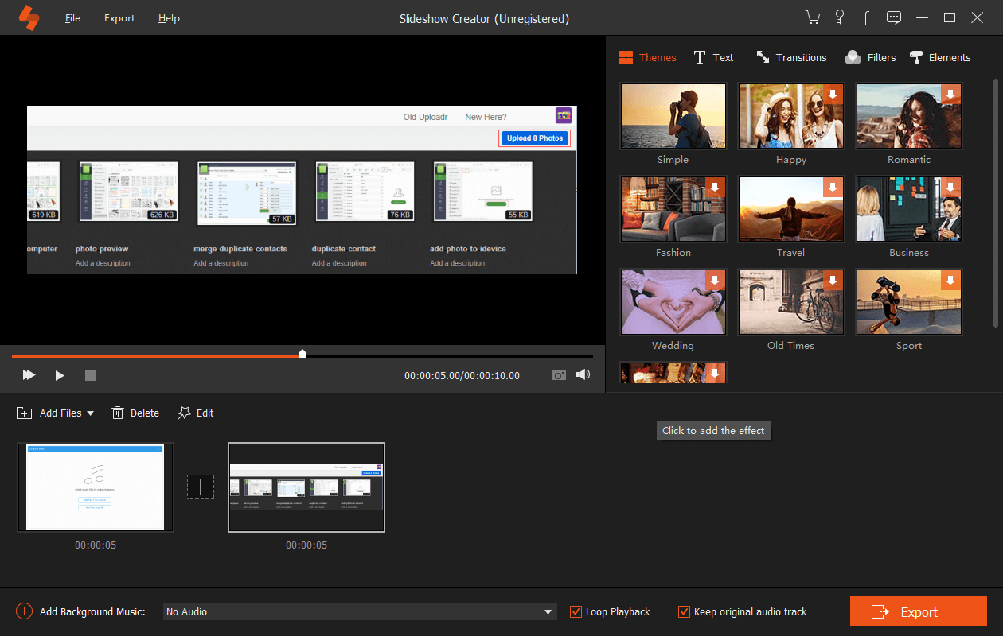Uncheck Keep original audio track
This screenshot has height=636, width=1003.
[x=684, y=611]
